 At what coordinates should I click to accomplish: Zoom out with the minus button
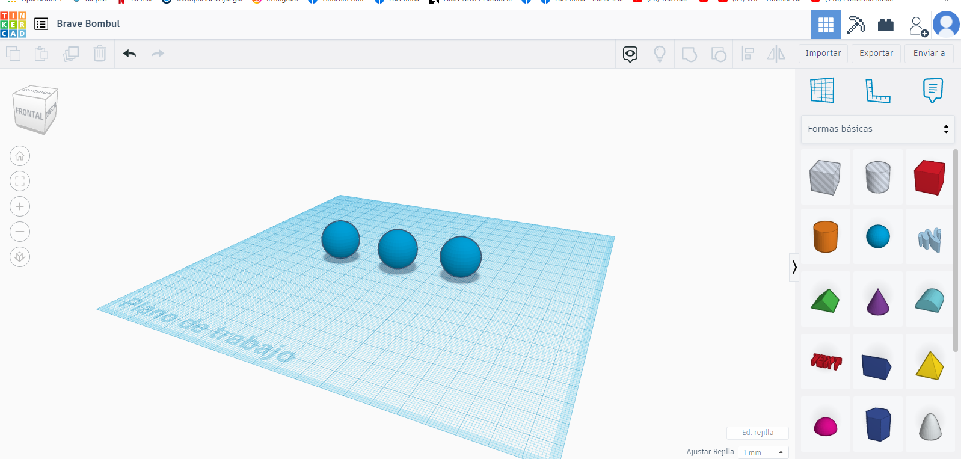[x=20, y=232]
